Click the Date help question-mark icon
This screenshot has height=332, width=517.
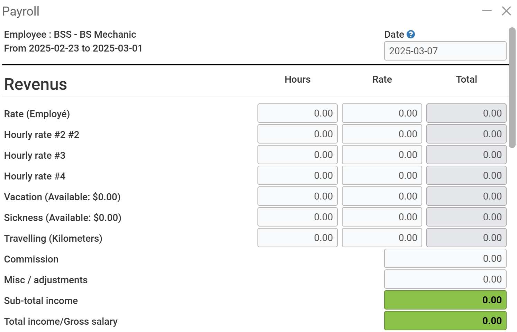411,34
